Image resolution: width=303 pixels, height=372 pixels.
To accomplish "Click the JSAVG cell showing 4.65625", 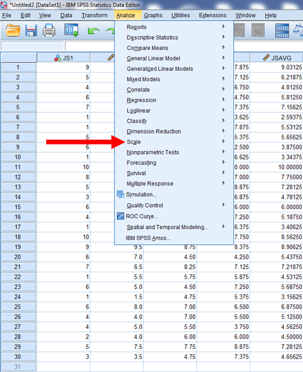I will click(x=277, y=357).
